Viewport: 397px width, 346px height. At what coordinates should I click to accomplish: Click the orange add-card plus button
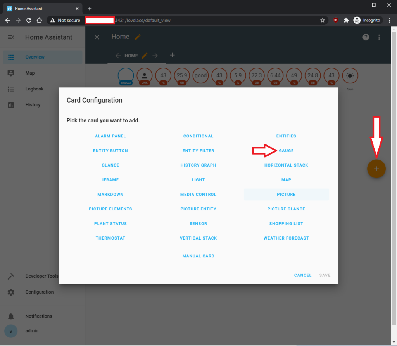(x=376, y=169)
